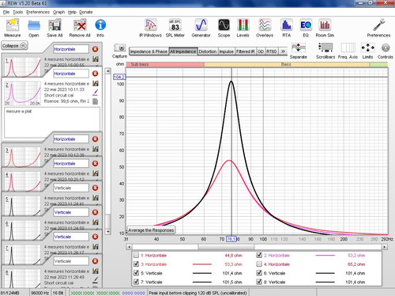Switch to RT60 tab
Screen dimensions: 395x296
pyautogui.click(x=272, y=51)
